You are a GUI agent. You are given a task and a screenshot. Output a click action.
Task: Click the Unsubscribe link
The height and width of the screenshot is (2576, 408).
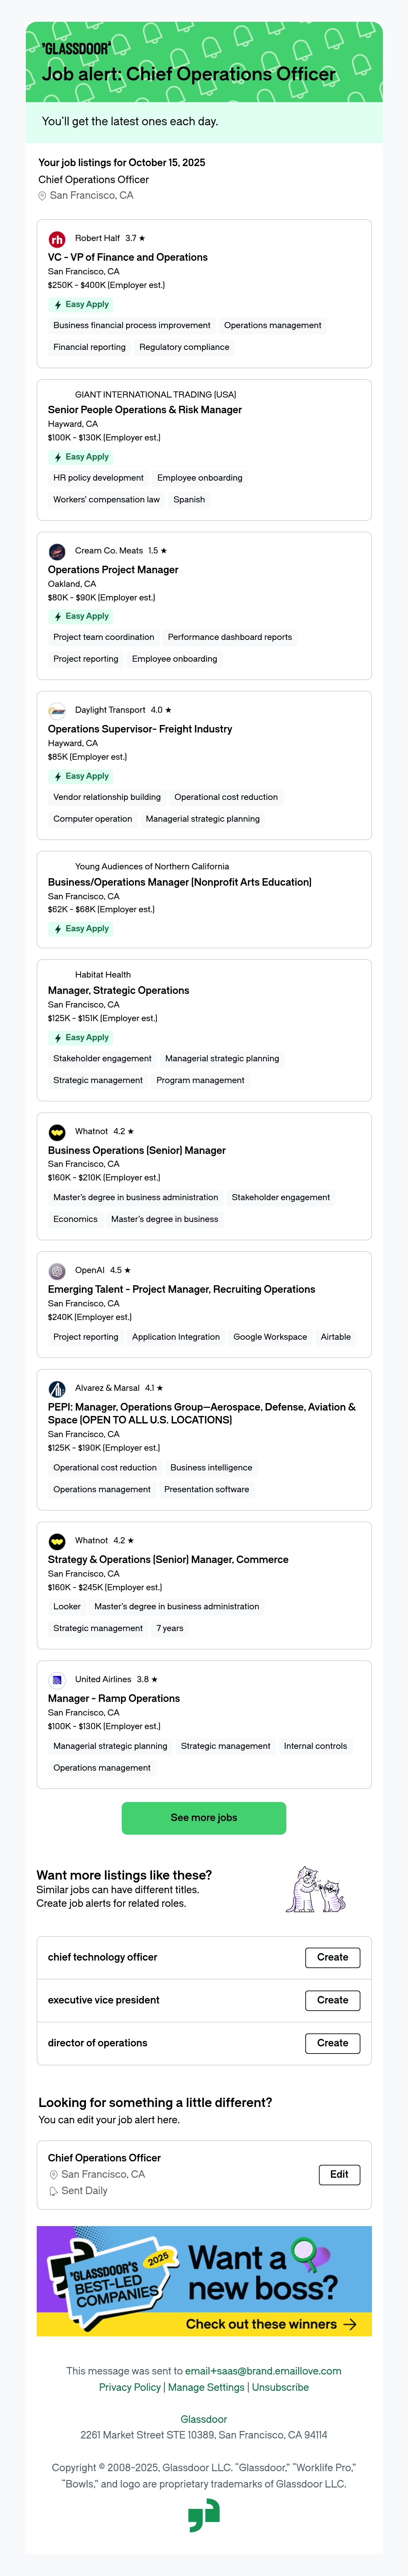click(x=280, y=2387)
